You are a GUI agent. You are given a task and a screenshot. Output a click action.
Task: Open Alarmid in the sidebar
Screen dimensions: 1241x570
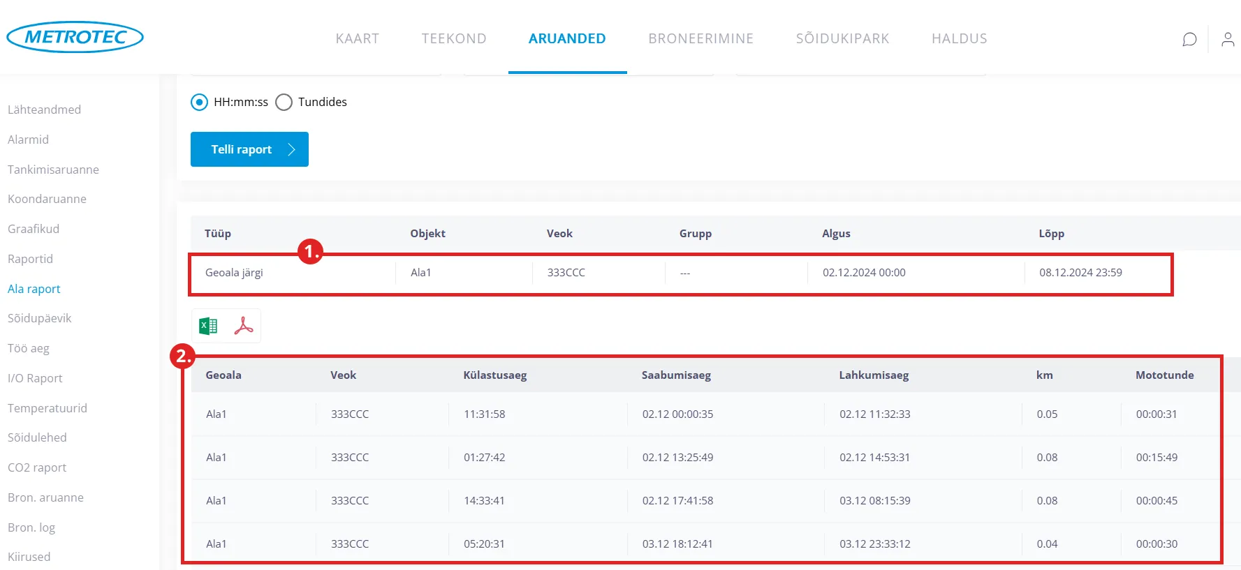coord(28,140)
